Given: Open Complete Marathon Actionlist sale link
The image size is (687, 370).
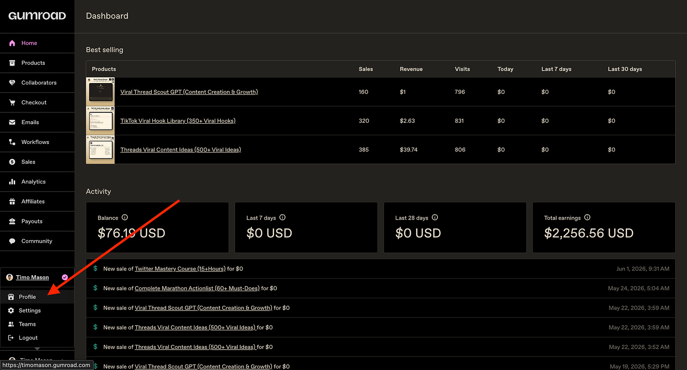Looking at the screenshot, I should (197, 288).
